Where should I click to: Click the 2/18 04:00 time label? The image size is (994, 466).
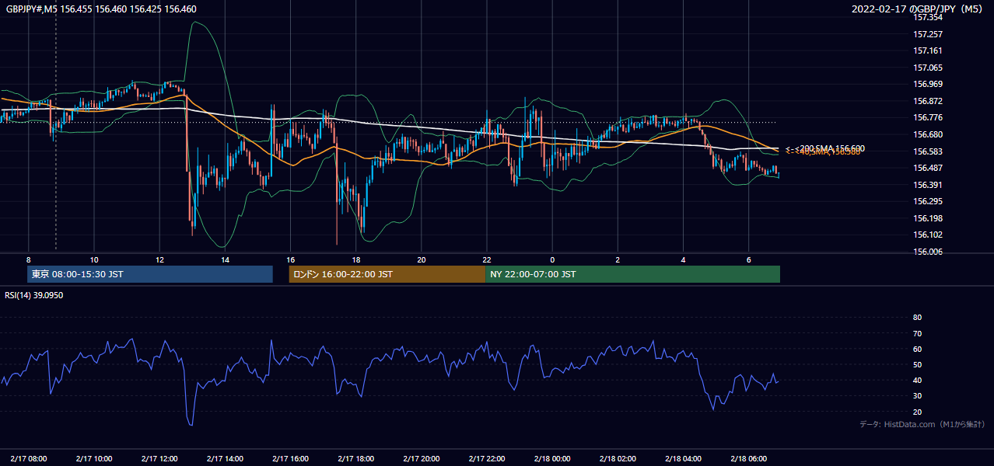[683, 459]
